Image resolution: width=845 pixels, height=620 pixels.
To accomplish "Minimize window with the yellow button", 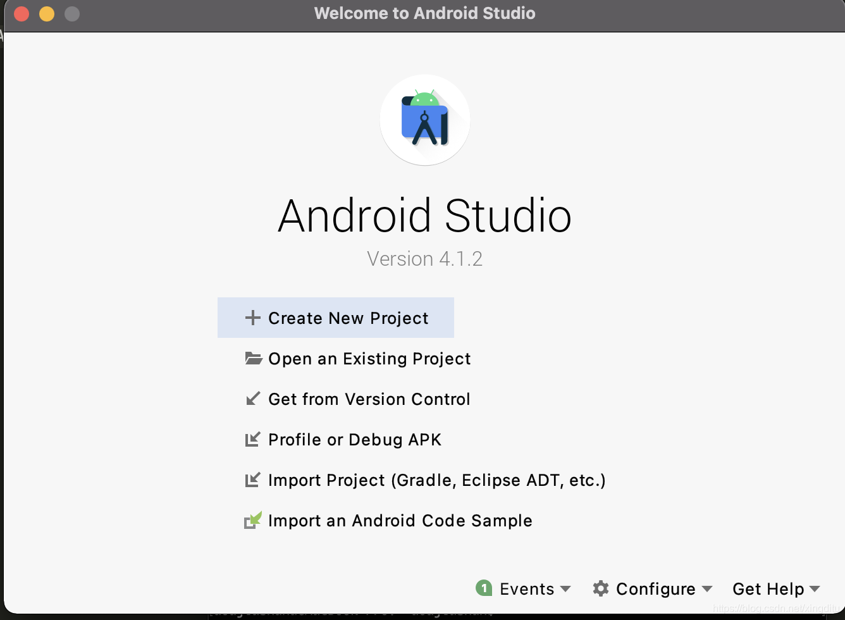I will point(47,13).
